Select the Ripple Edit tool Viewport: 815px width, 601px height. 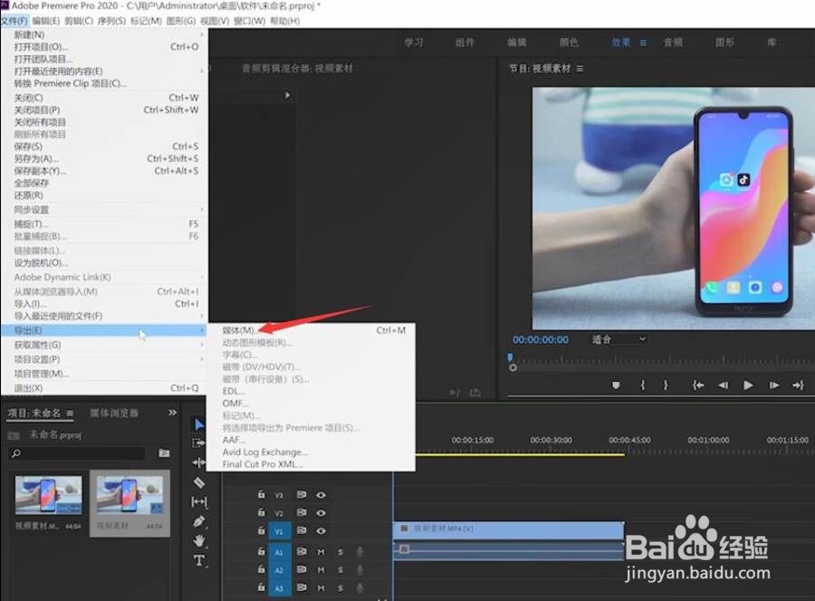198,463
